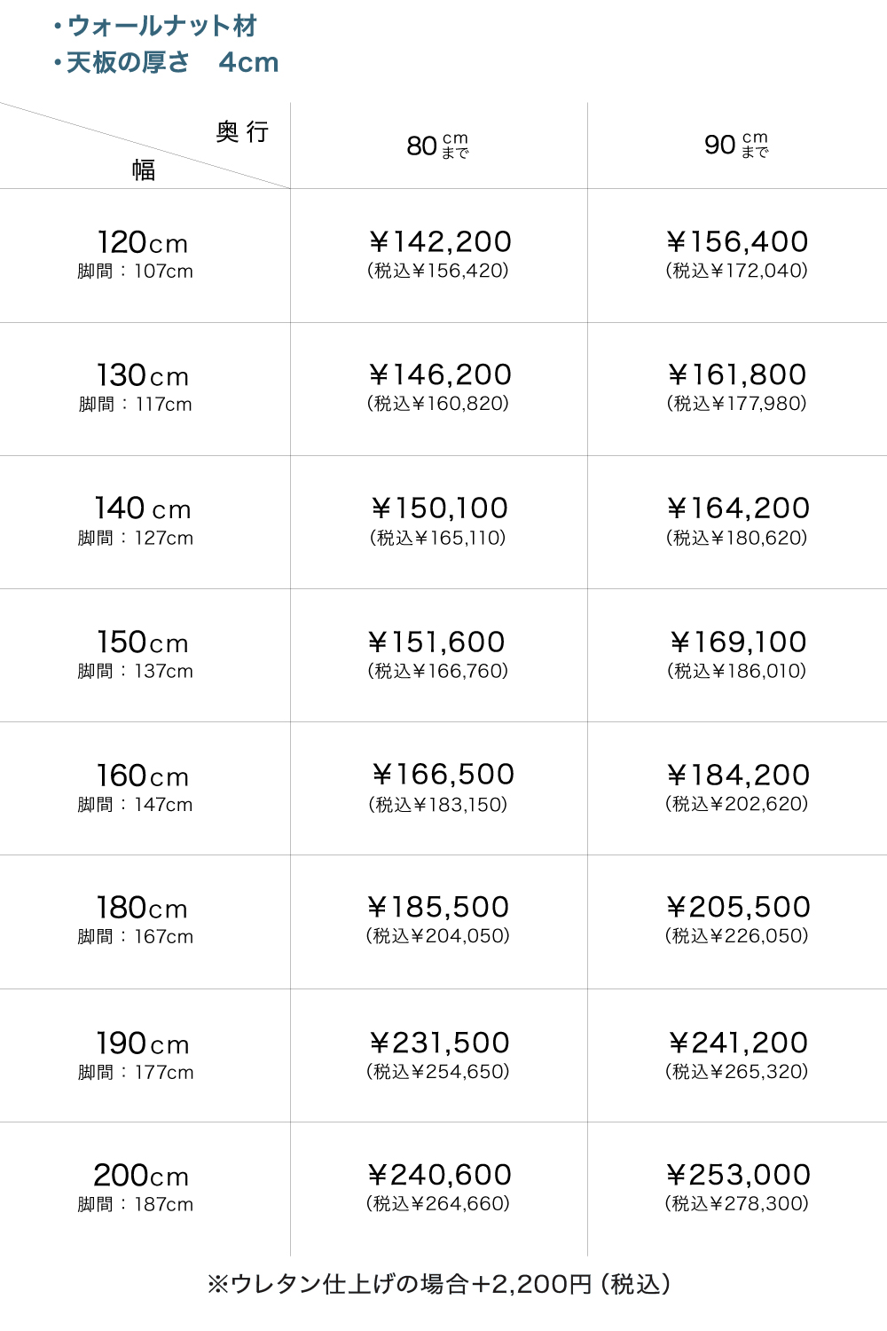
Task: Click the ウォールナット材 heading text
Action: pos(161,27)
